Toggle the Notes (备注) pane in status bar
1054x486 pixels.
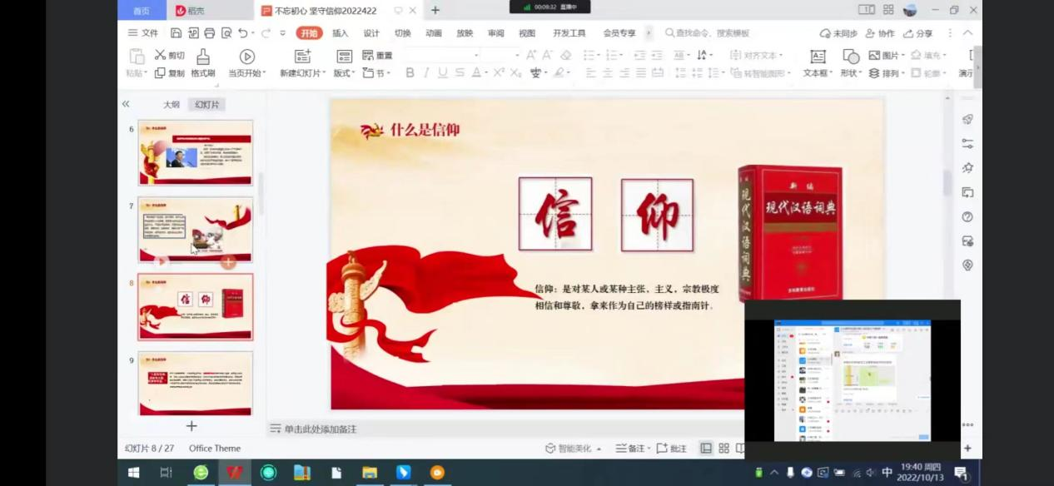633,449
